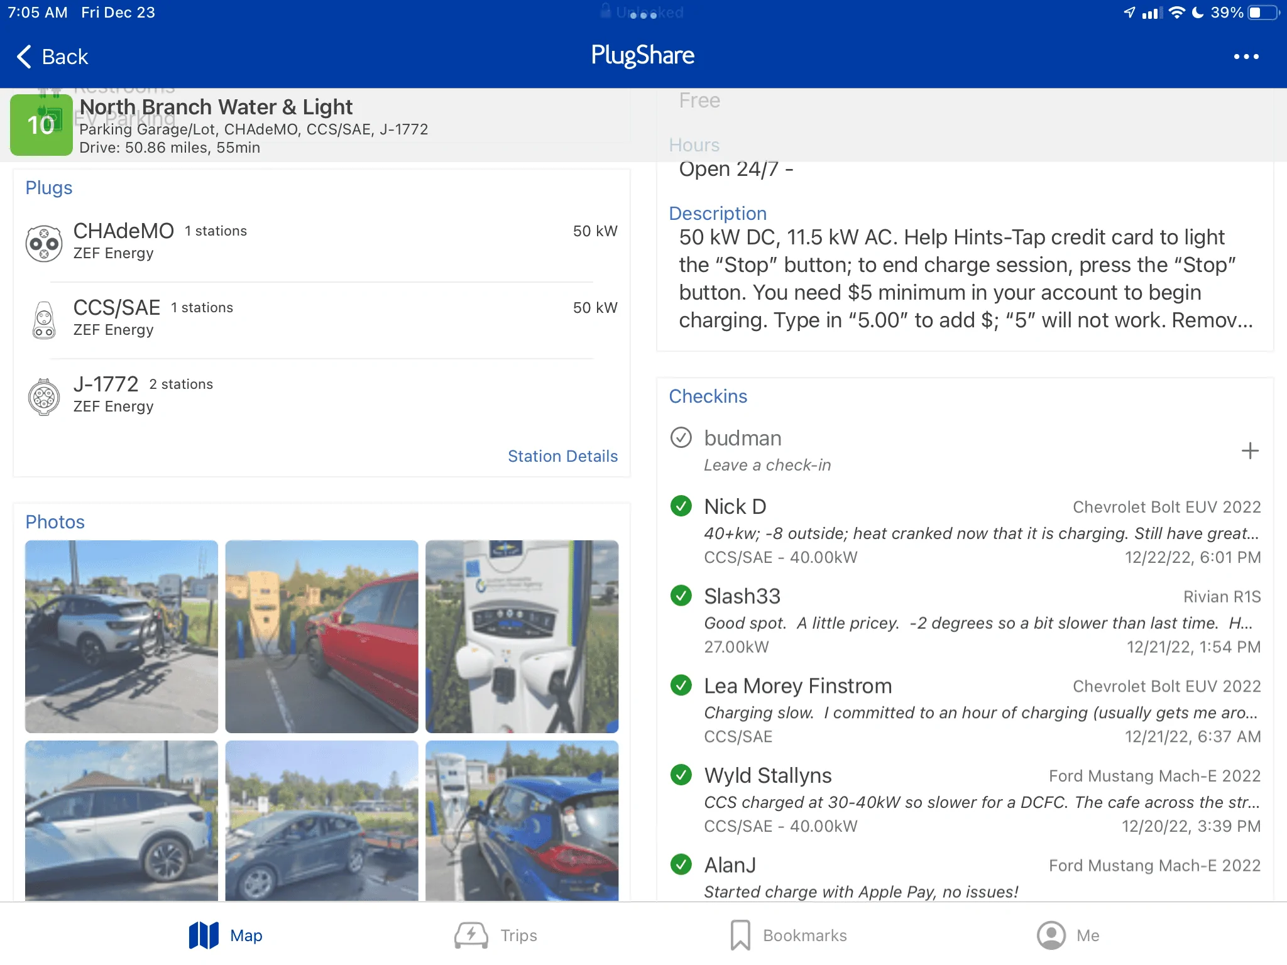1287x965 pixels.
Task: Select the J-1772 plug connector icon
Action: [44, 396]
